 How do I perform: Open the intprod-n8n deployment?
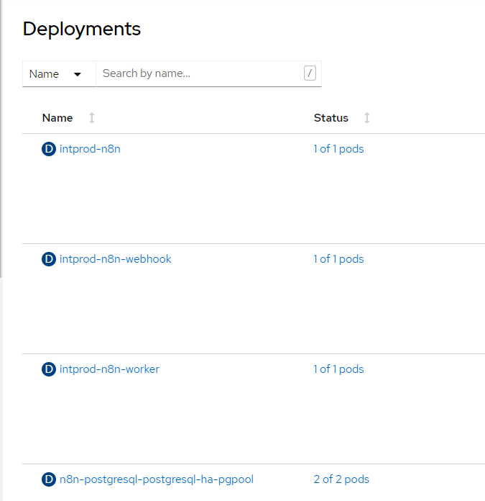pyautogui.click(x=89, y=149)
